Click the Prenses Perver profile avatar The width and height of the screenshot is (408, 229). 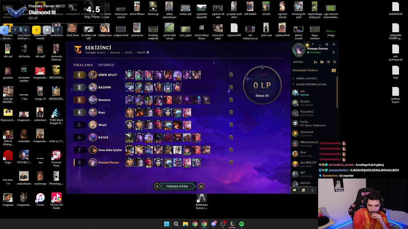[299, 50]
